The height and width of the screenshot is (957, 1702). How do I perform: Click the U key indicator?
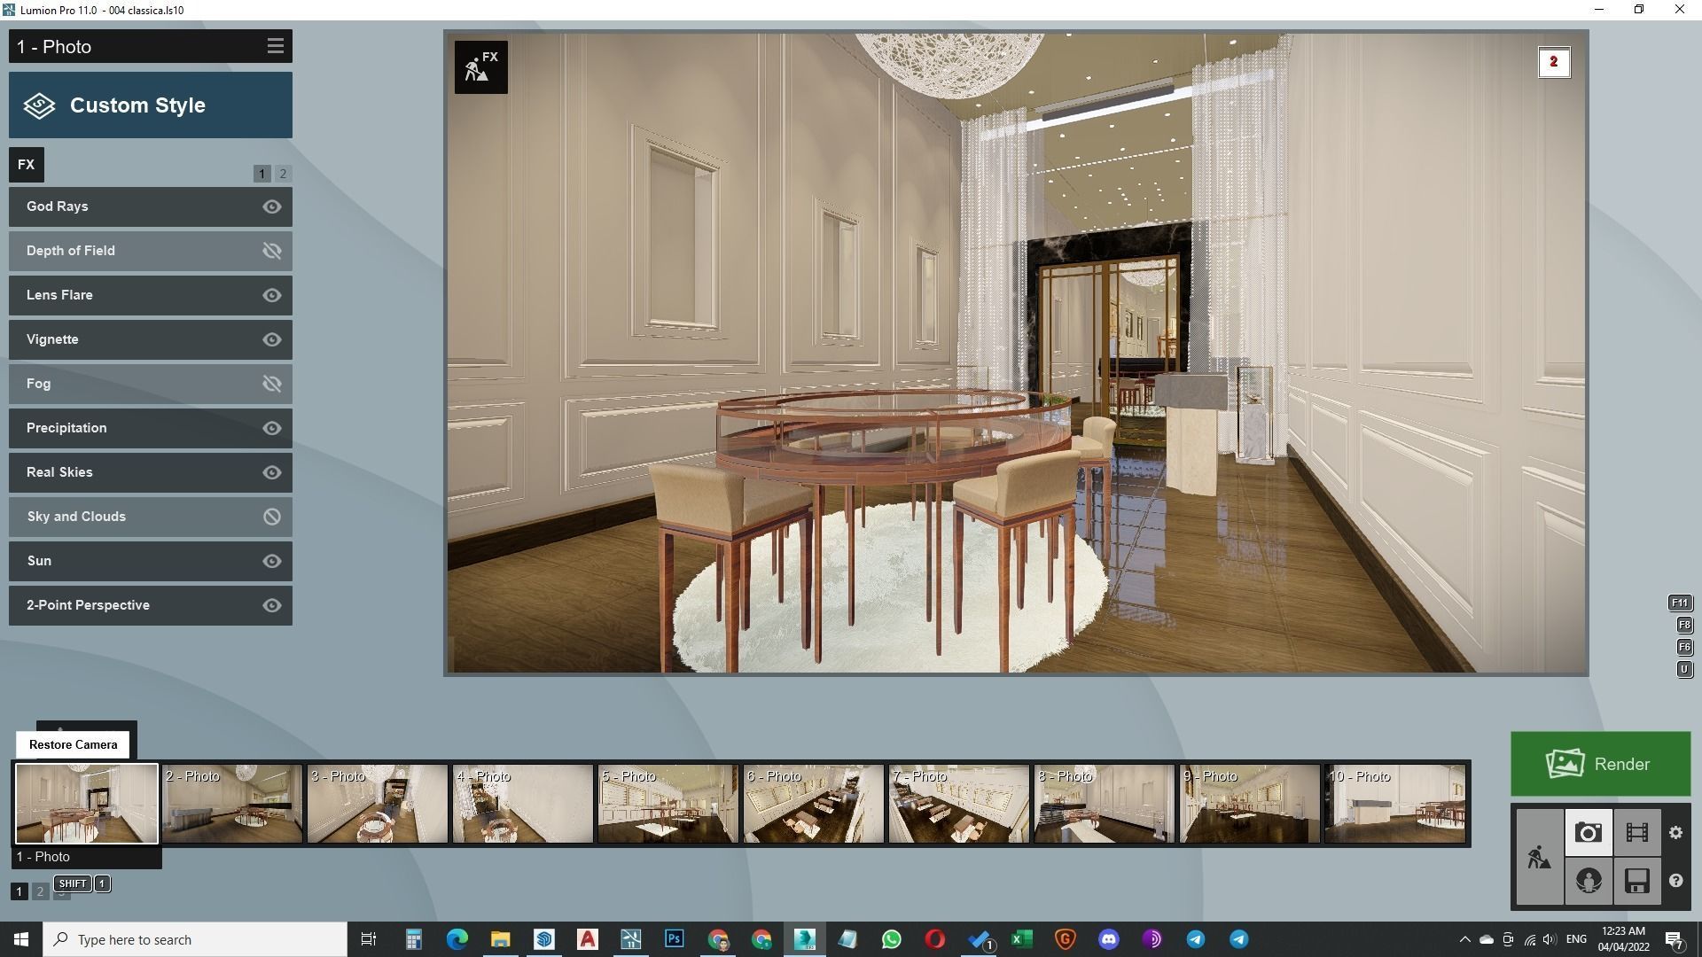click(x=1684, y=670)
